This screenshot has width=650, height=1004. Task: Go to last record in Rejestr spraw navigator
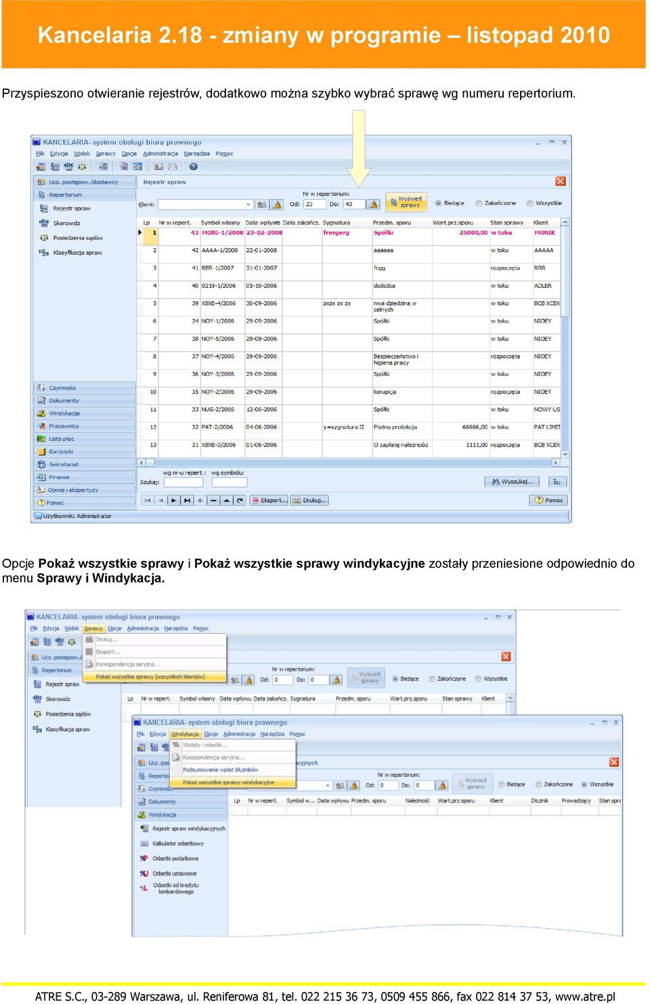coord(187,501)
